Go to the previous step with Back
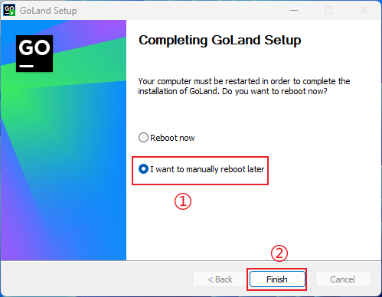 220,279
